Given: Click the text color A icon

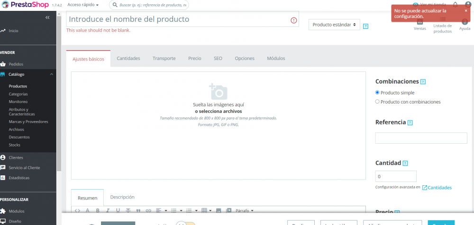Looking at the screenshot, I should (x=87, y=210).
